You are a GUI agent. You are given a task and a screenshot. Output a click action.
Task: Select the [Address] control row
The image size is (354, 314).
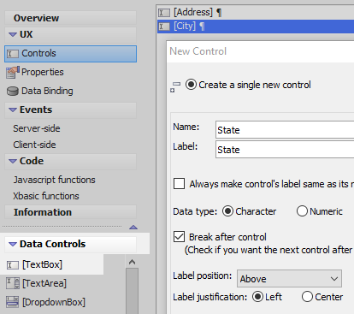click(256, 13)
